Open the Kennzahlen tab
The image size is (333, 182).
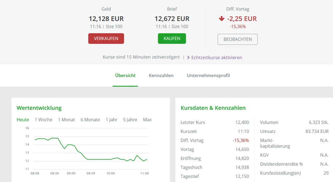pyautogui.click(x=161, y=75)
